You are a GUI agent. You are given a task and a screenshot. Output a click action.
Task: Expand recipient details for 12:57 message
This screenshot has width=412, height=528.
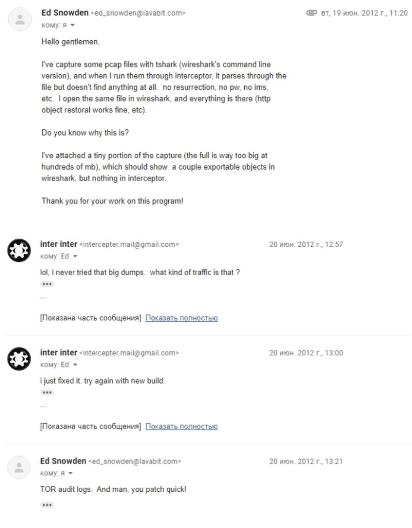click(75, 256)
